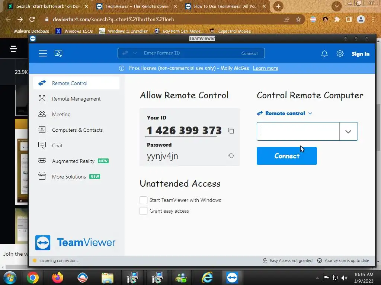Switch to How to Use TeamViewer tab

point(225,6)
